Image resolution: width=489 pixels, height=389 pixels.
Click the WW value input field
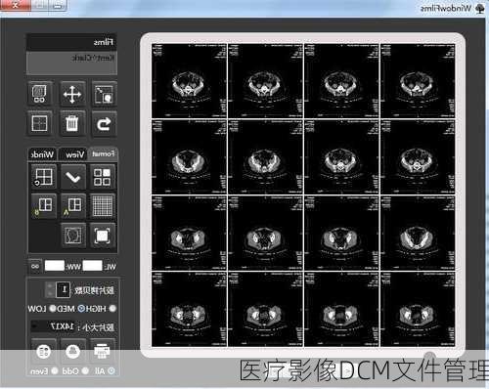[55, 266]
